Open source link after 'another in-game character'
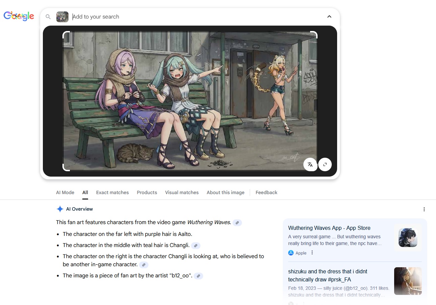 point(144,265)
